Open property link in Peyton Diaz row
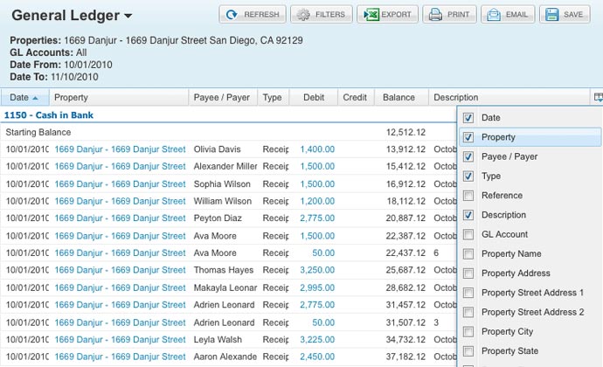The height and width of the screenshot is (367, 603). pos(120,218)
